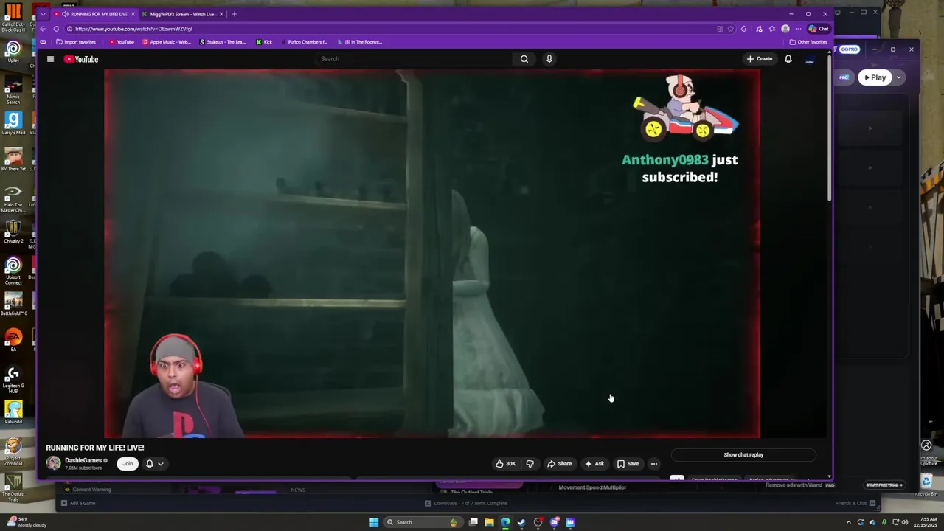944x531 pixels.
Task: Open weather widget on taskbar
Action: [26, 522]
